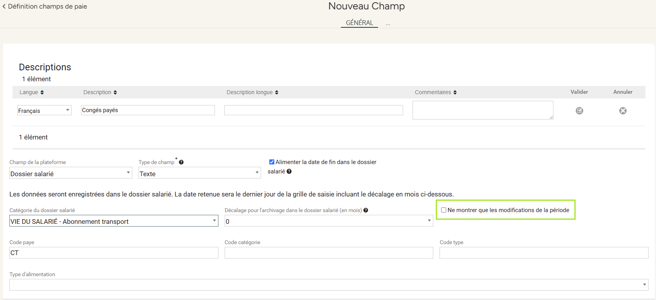The height and width of the screenshot is (300, 656).
Task: Sort by Description column arrows
Action: [x=115, y=93]
